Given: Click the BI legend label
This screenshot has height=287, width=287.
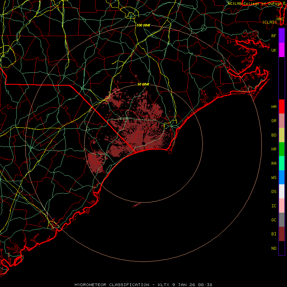Looking at the screenshot, I should [x=274, y=234].
